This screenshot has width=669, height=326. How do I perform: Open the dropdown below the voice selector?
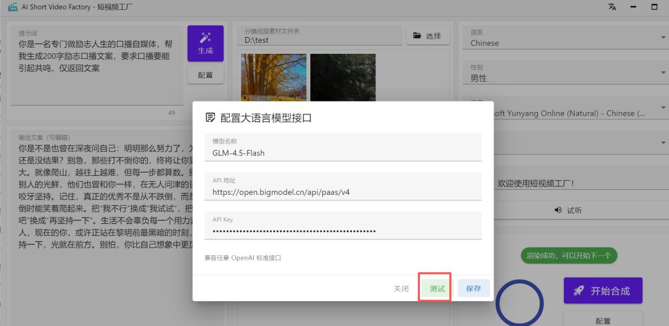581,142
